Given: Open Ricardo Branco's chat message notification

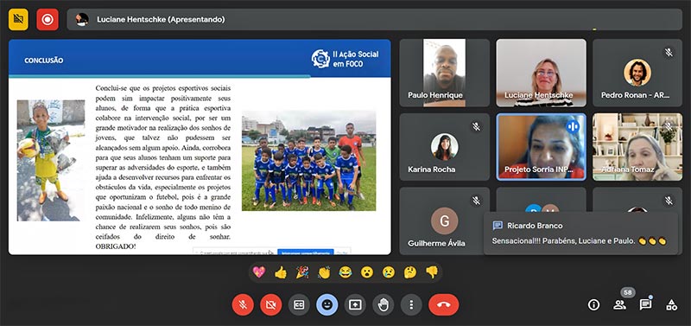Looking at the screenshot, I should tap(580, 233).
